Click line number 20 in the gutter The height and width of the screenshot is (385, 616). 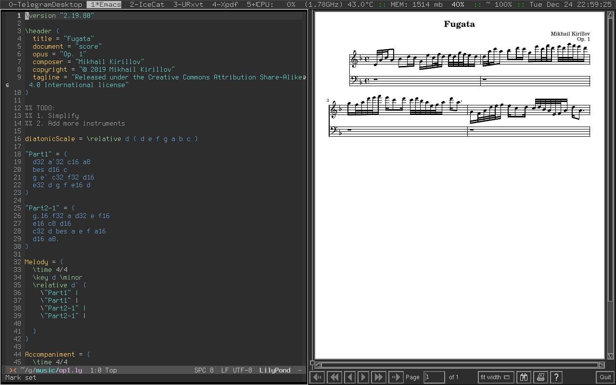click(17, 169)
